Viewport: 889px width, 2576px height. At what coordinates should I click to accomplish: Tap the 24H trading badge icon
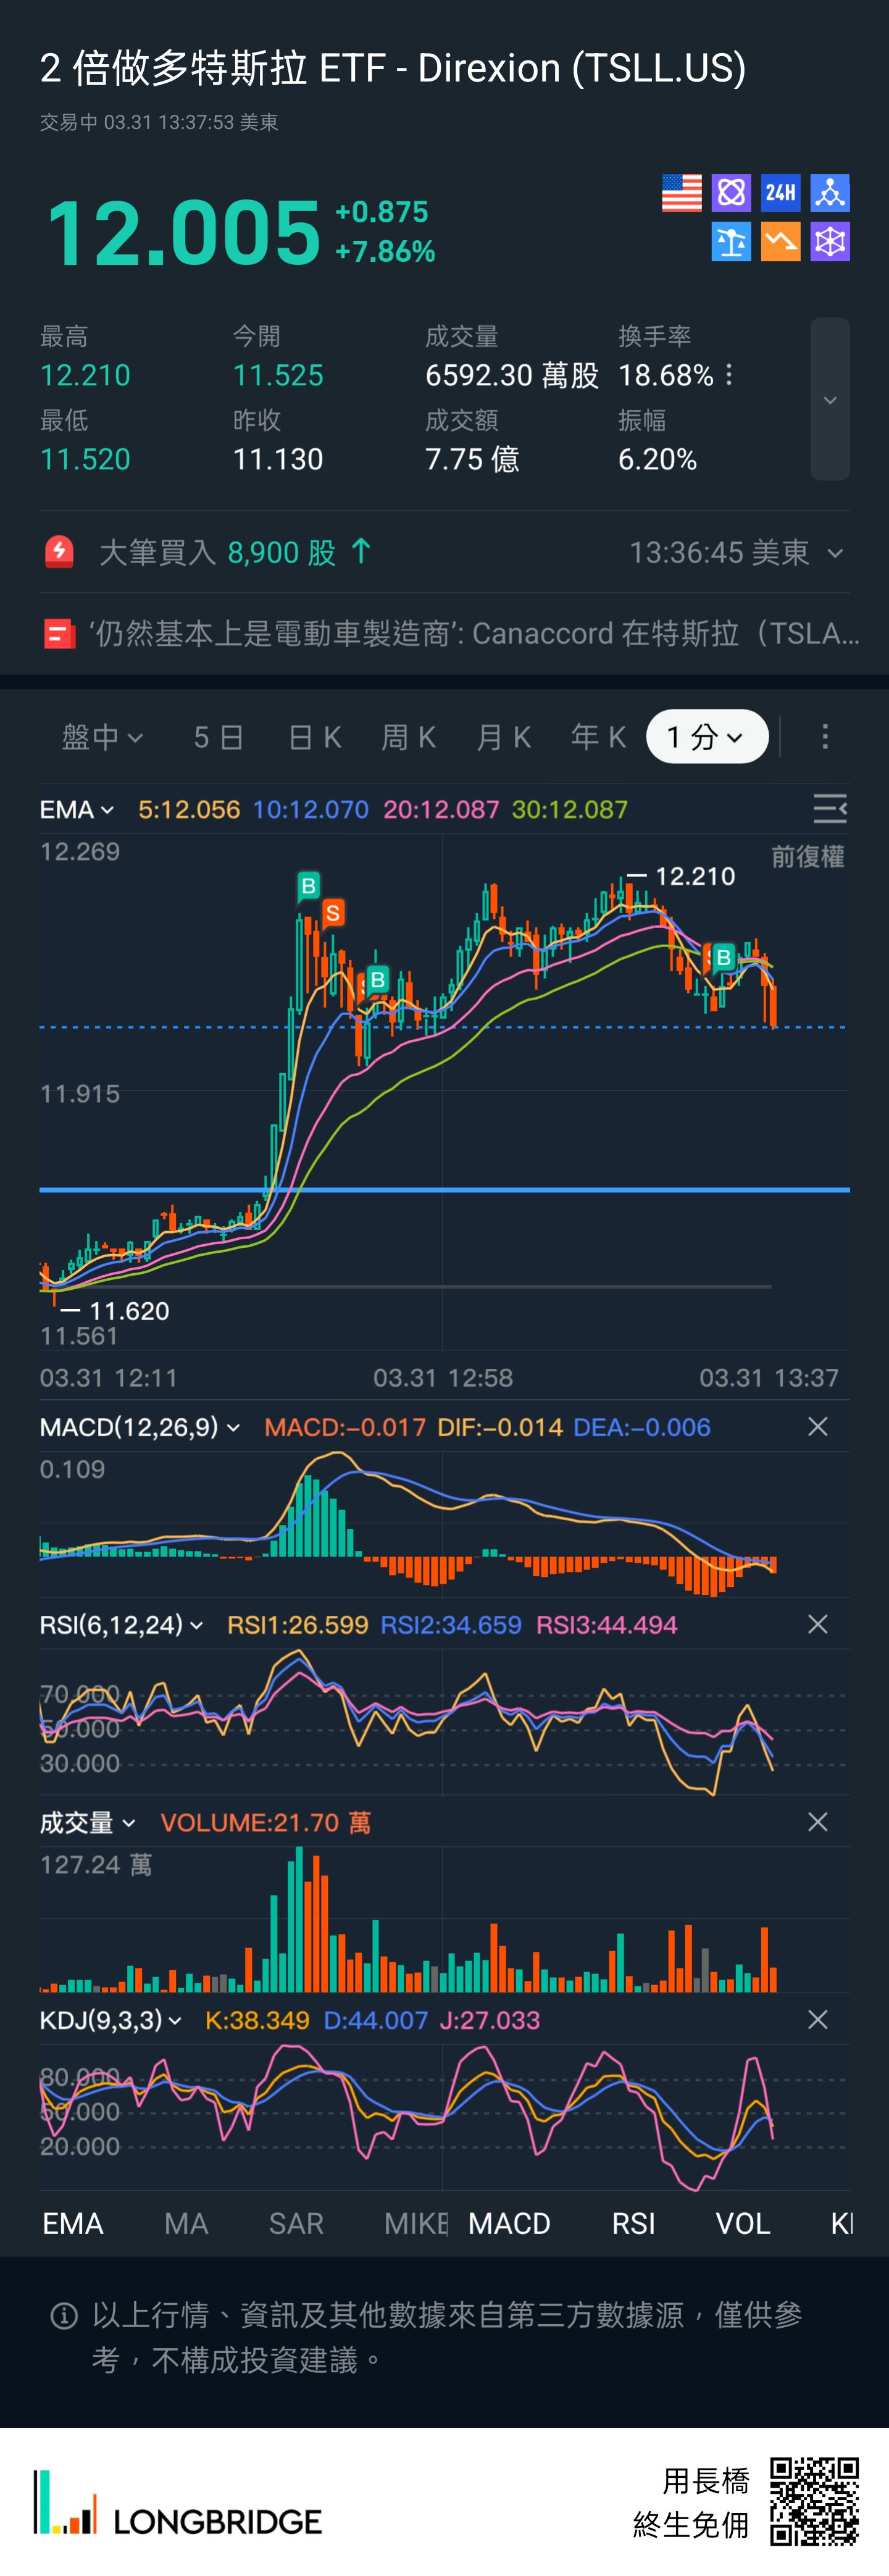tap(780, 193)
